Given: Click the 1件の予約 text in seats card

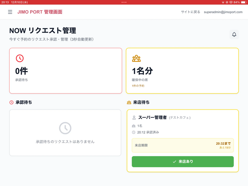Looking at the screenshot, I should point(138,86).
